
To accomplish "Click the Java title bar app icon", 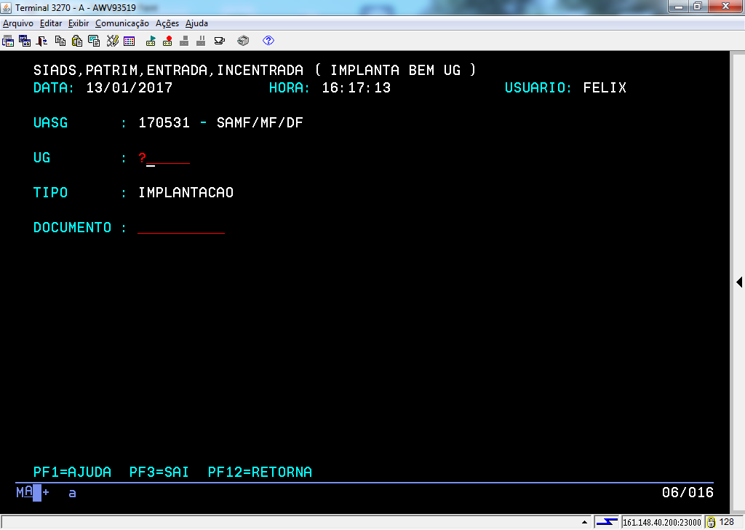I will 6,7.
